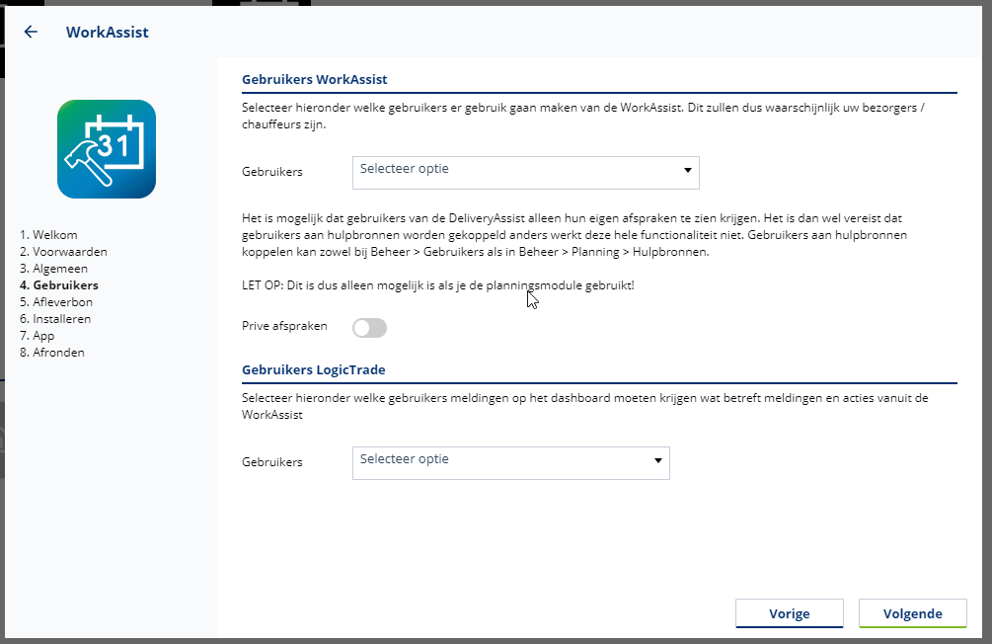The image size is (992, 644).
Task: Click the Gebruikers LogicTrade heading
Action: coord(314,369)
